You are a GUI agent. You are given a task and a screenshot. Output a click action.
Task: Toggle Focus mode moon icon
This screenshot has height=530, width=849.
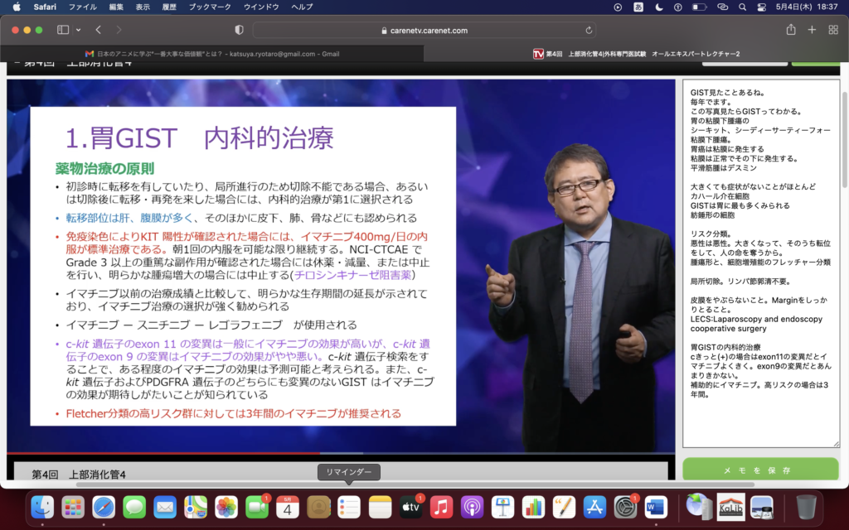point(658,7)
